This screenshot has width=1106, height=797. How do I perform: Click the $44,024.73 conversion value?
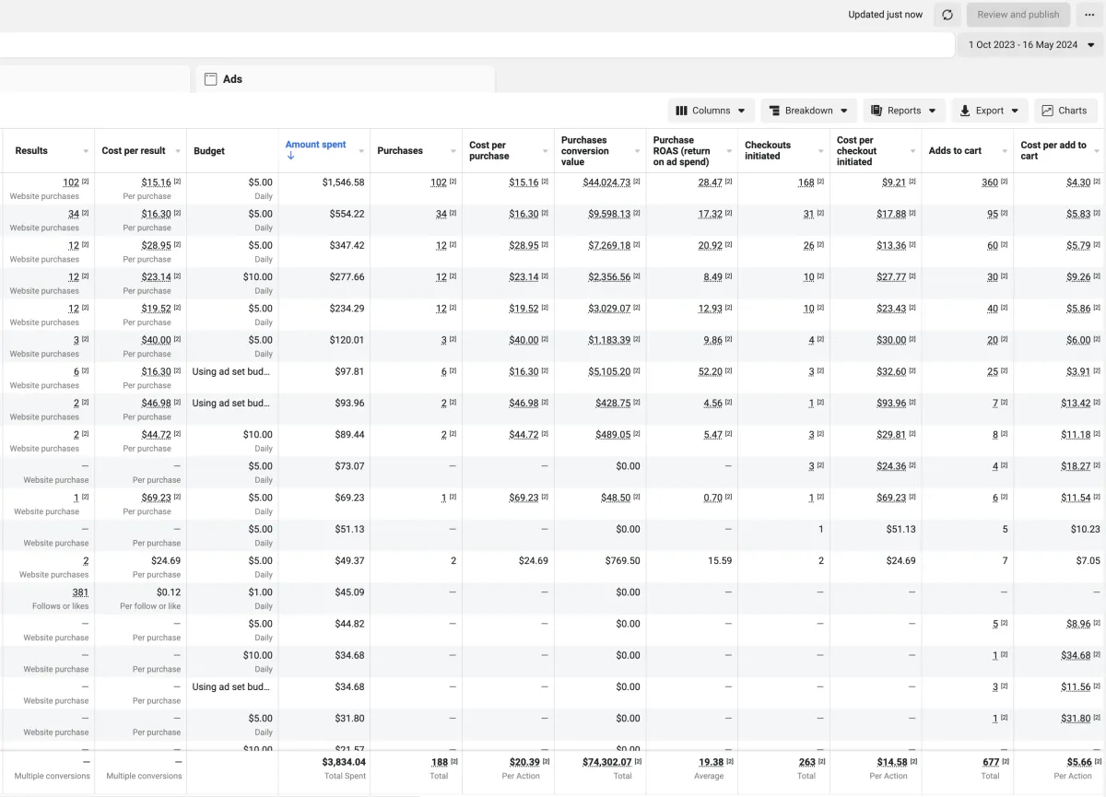(606, 182)
